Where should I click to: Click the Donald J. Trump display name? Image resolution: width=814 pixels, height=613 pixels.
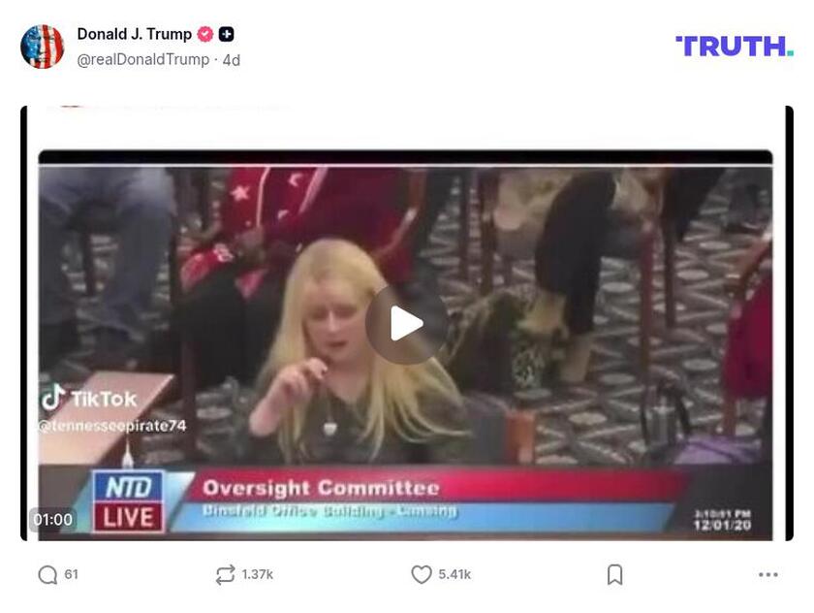point(135,34)
